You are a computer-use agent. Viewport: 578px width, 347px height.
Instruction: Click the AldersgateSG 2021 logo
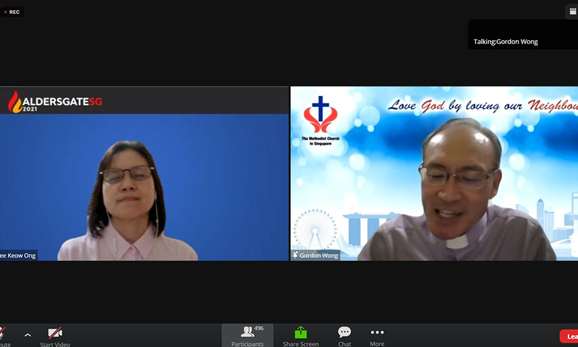coord(55,102)
